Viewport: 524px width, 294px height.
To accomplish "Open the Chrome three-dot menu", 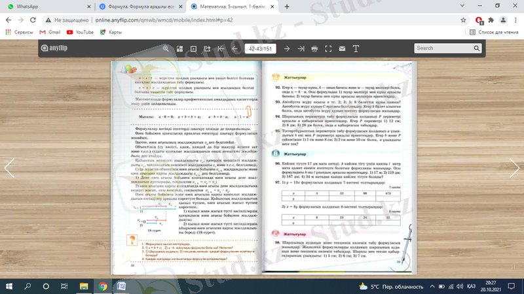I will (x=514, y=20).
